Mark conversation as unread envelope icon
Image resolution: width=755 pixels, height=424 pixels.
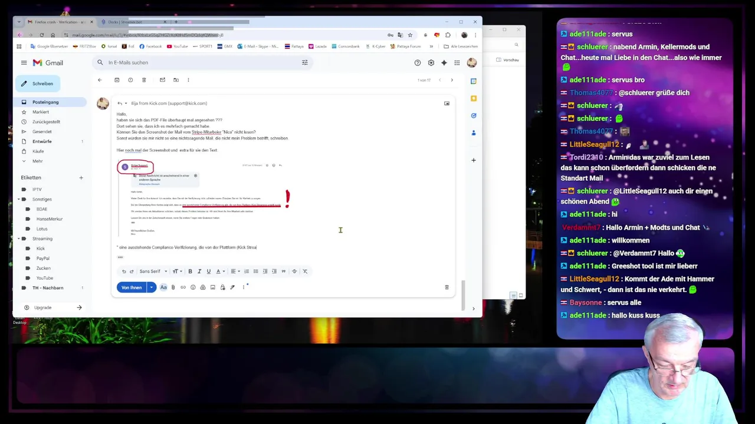click(x=162, y=80)
